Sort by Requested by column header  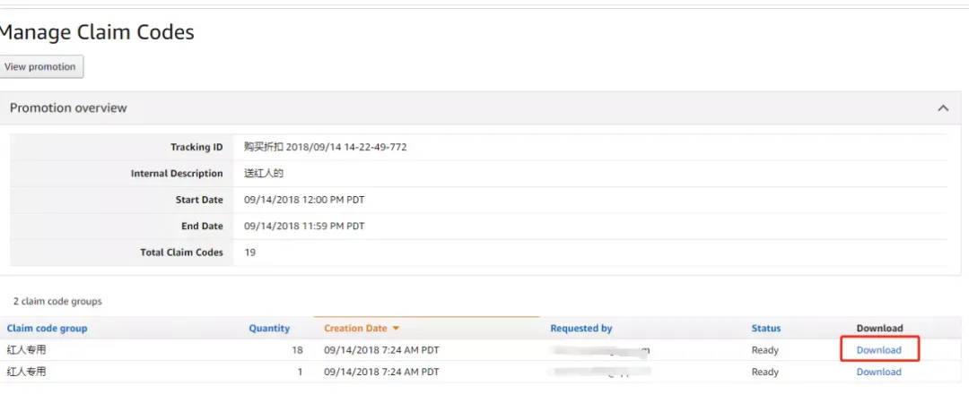point(581,329)
